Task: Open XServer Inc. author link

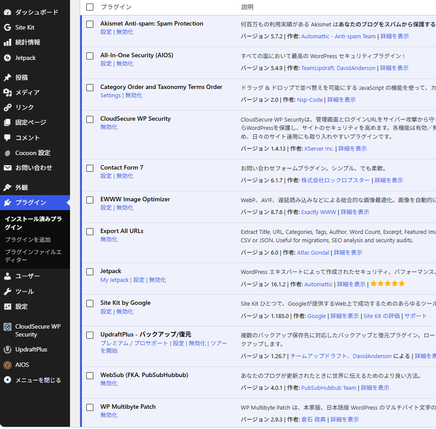Action: 319,149
